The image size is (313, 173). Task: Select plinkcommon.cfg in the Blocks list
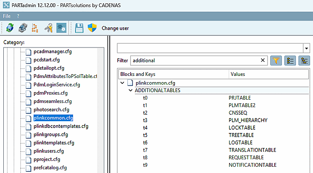point(155,83)
